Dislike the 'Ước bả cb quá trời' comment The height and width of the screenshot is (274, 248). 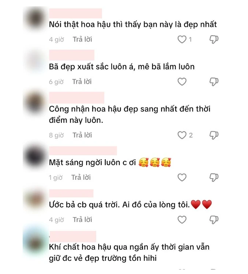[214, 220]
